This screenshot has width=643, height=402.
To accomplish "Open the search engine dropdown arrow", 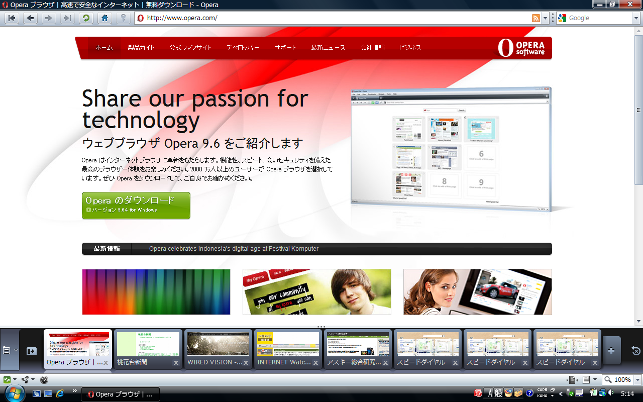I will click(x=635, y=18).
